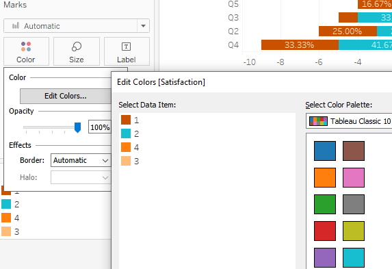
Task: Click the Q5 row header
Action: [x=233, y=4]
